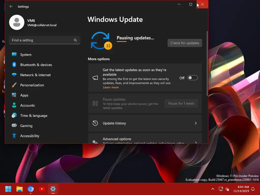Screen dimensions: 260x195
Task: Click the Time & language globe icon
Action: click(14, 115)
